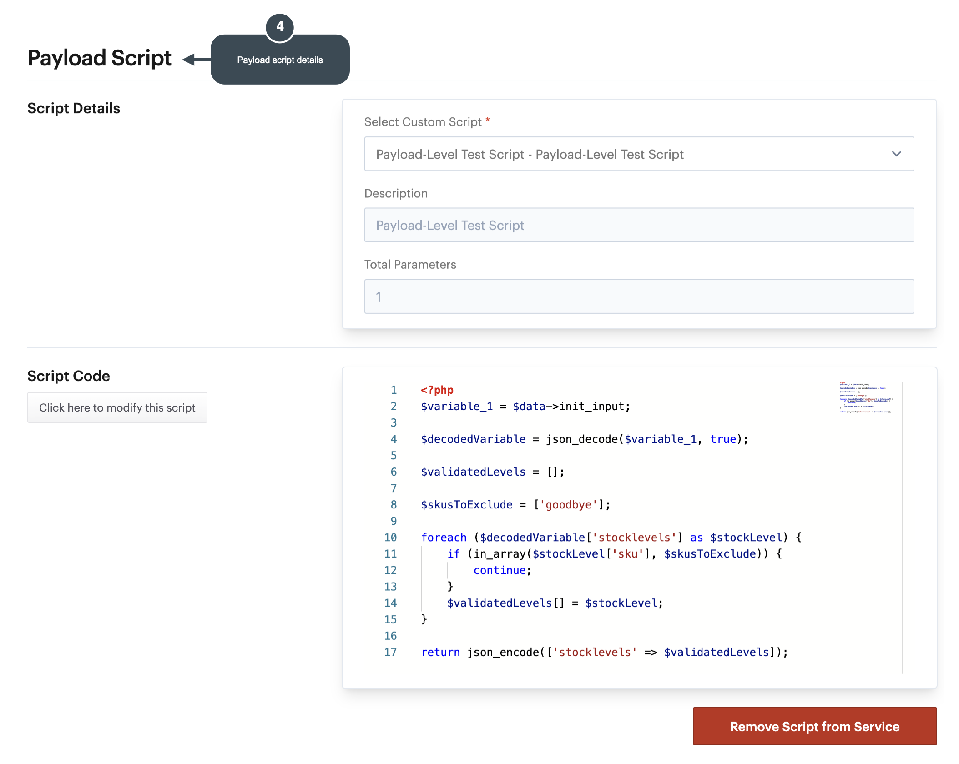The image size is (959, 764).
Task: Click line number 17 in the gutter
Action: tap(390, 653)
